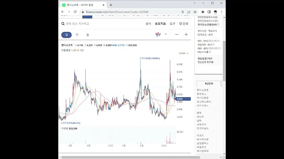Click the 52주최고 label
Image resolution: width=284 pixels, height=159 pixels.
202,35
